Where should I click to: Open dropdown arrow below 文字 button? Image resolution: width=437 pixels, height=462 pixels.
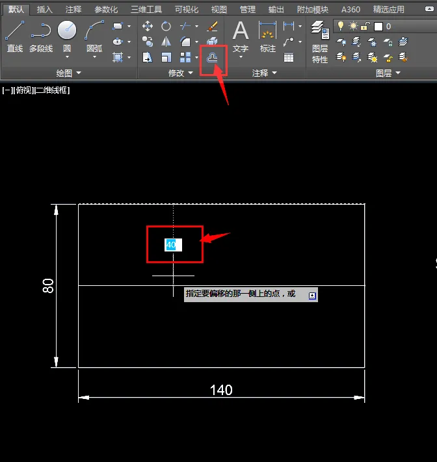pyautogui.click(x=241, y=57)
